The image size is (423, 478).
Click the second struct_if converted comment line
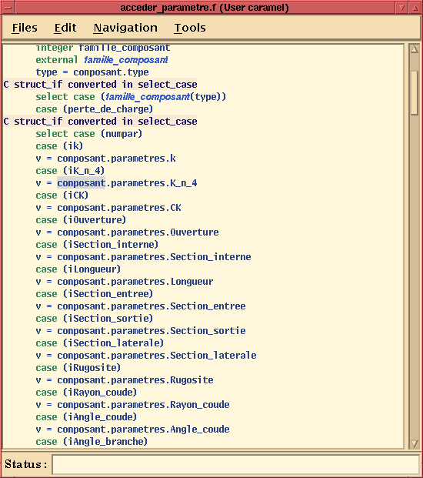point(100,122)
